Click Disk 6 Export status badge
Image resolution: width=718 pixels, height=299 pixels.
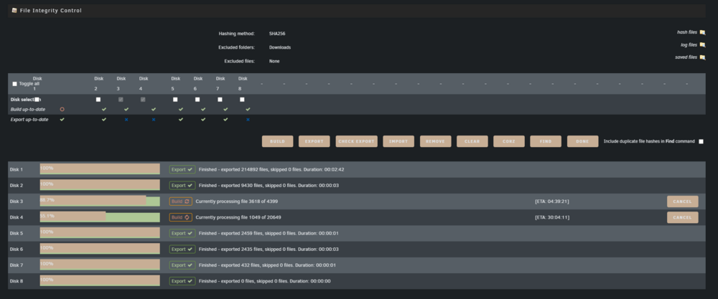click(182, 250)
